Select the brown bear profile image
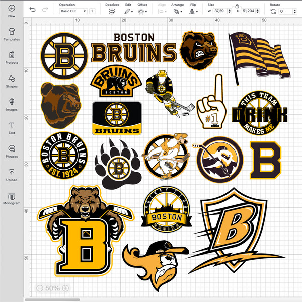 coord(61,105)
